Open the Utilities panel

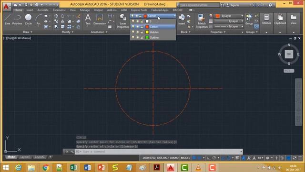click(x=266, y=19)
